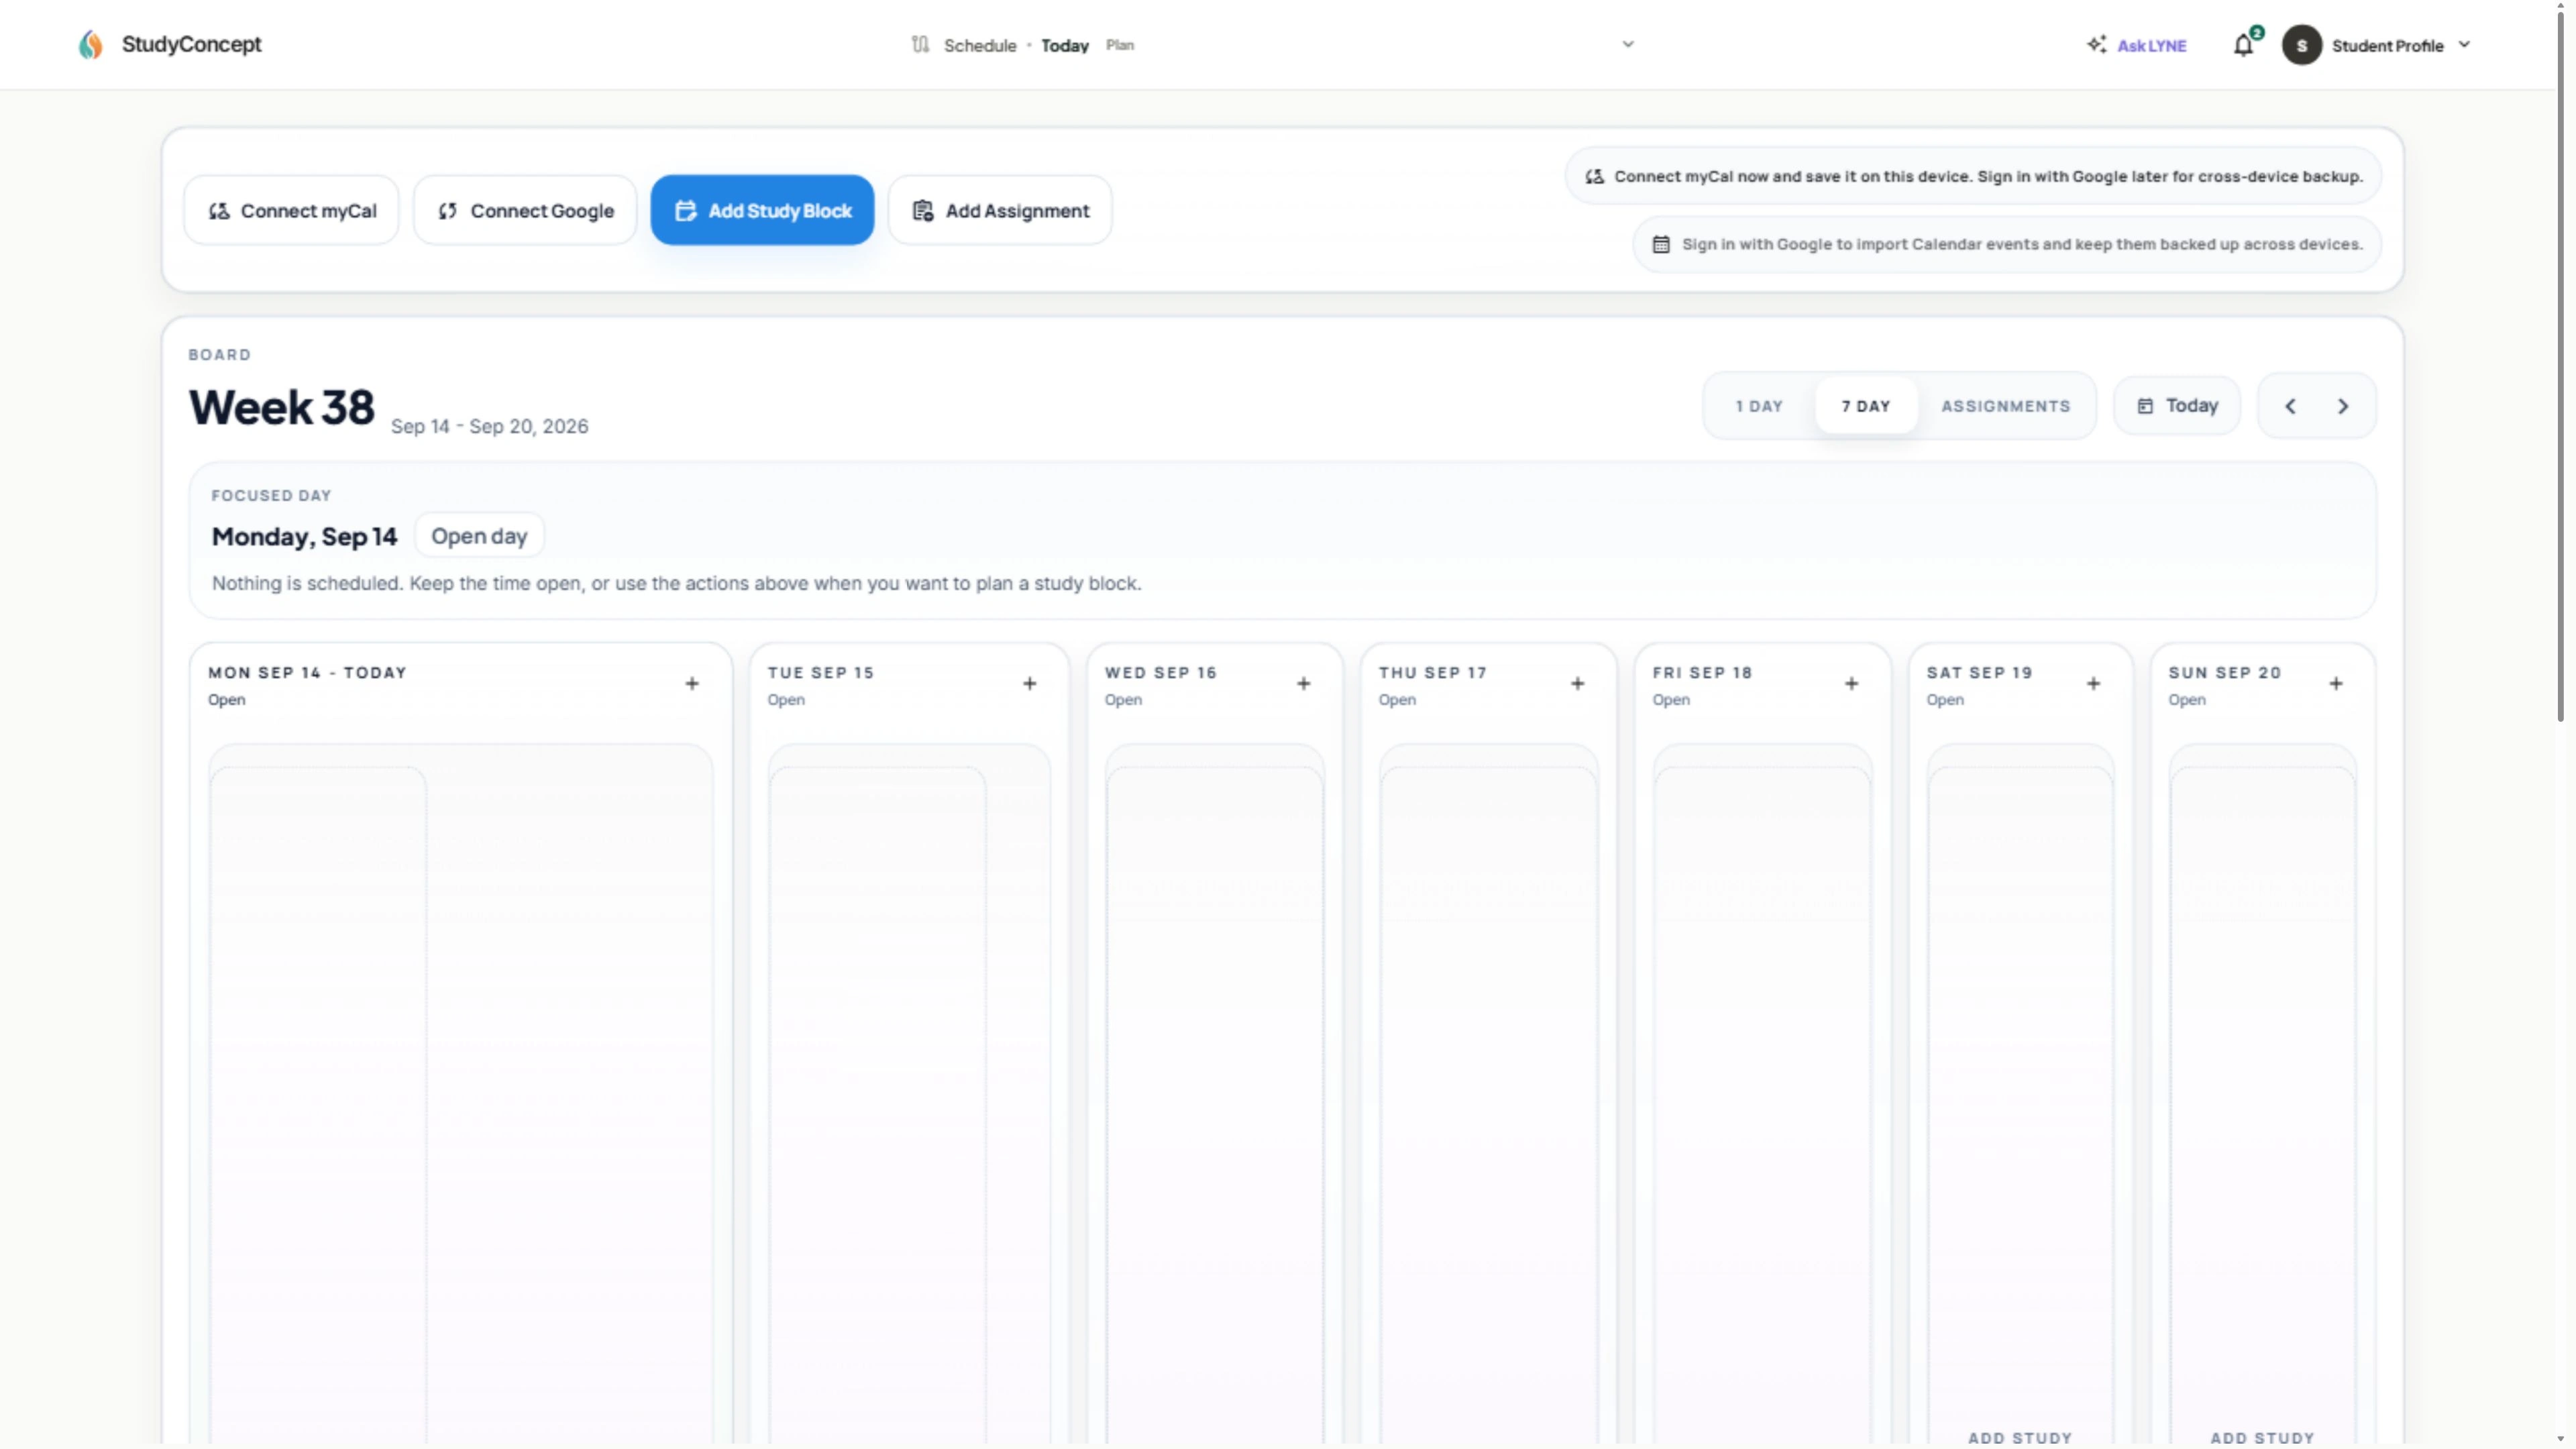Switch board to 1 Day view
Image resolution: width=2576 pixels, height=1449 pixels.
1759,406
